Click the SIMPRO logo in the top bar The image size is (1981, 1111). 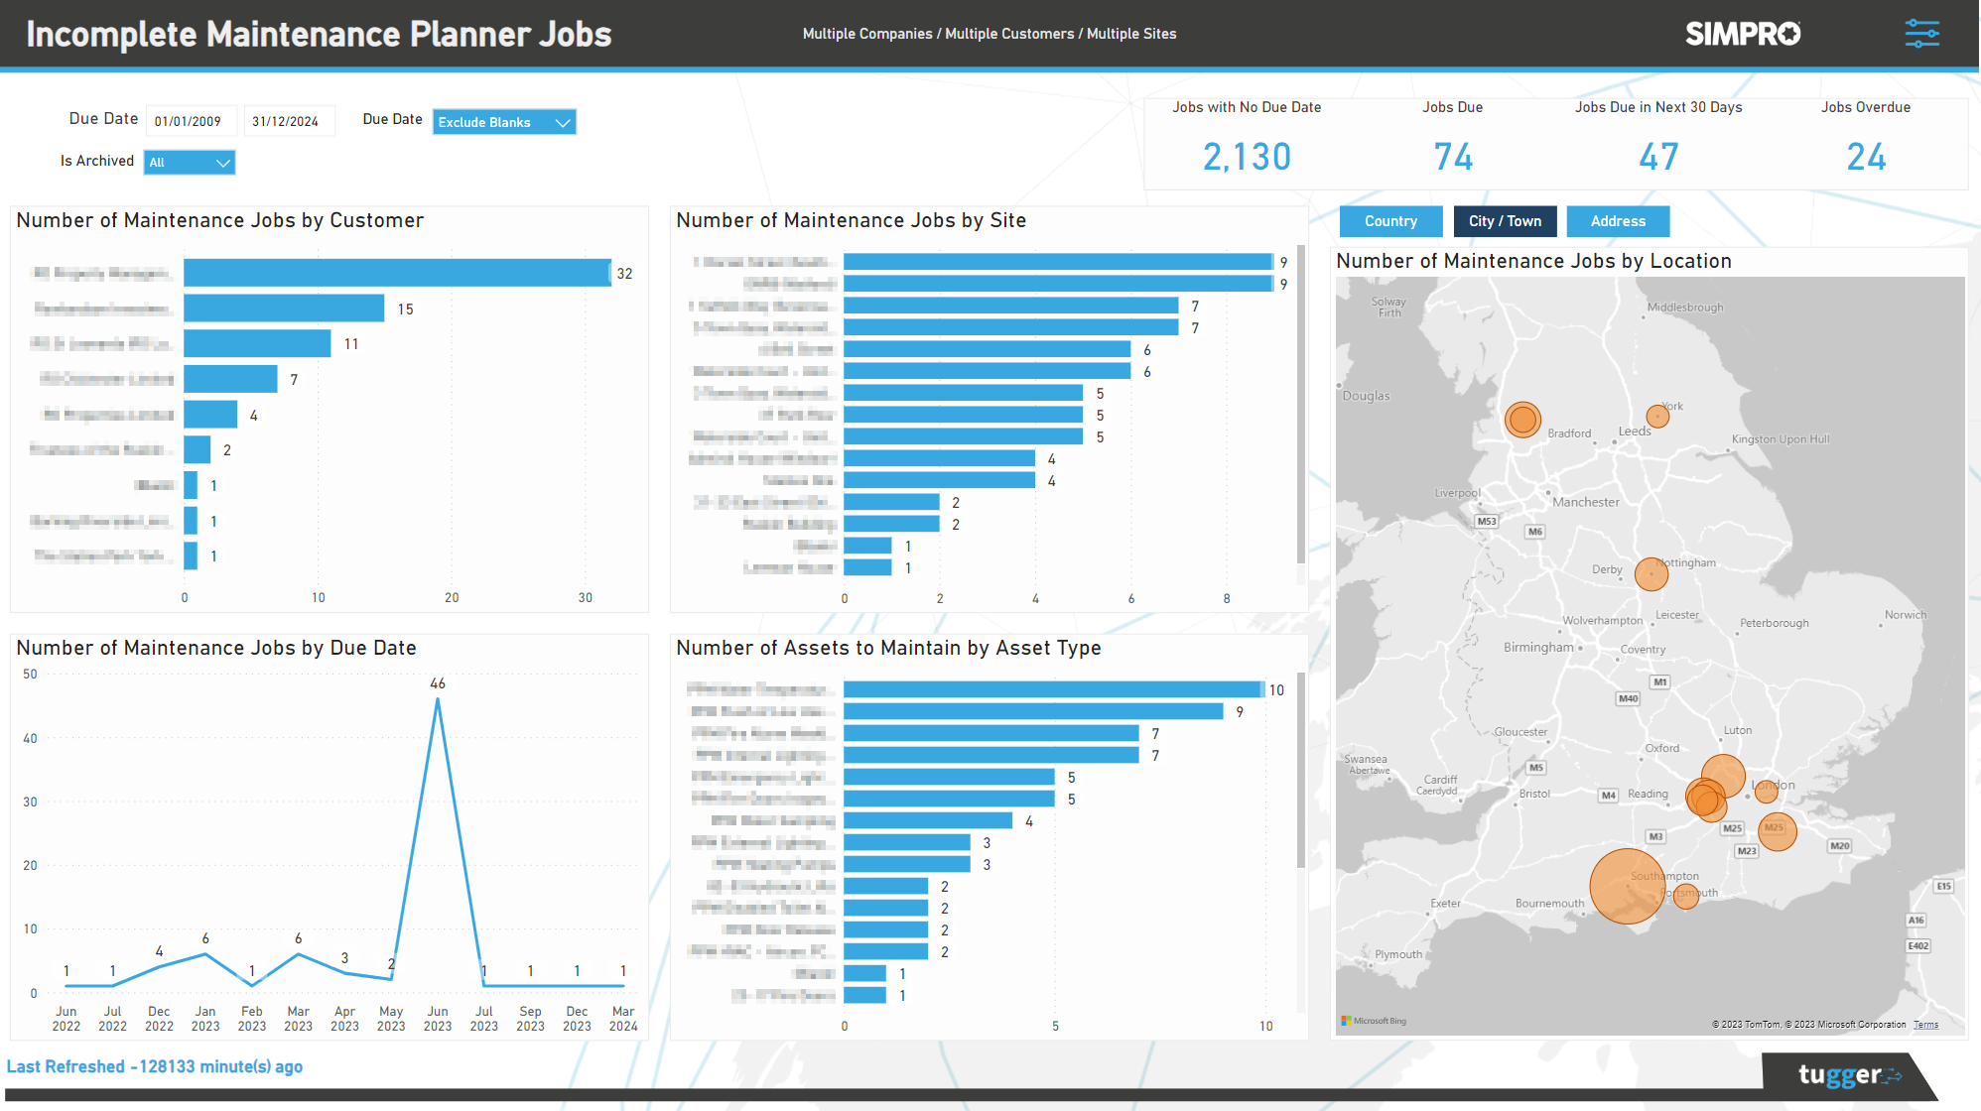pos(1742,33)
